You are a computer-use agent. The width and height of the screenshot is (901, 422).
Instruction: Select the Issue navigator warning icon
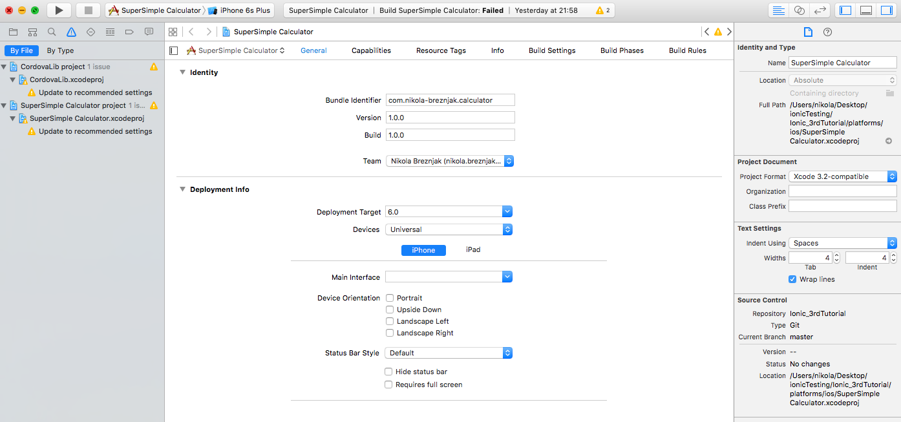coord(71,32)
